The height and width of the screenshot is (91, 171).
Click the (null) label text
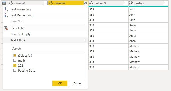21,61
